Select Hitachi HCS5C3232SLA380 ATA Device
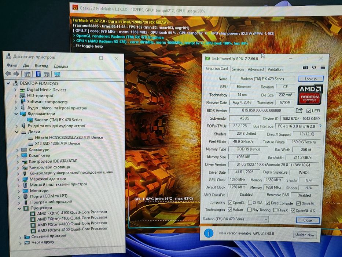The image size is (342, 257). [69, 137]
